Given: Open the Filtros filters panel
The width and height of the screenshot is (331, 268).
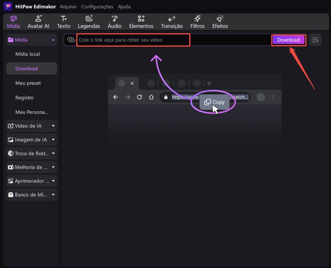Looking at the screenshot, I should click(x=197, y=22).
